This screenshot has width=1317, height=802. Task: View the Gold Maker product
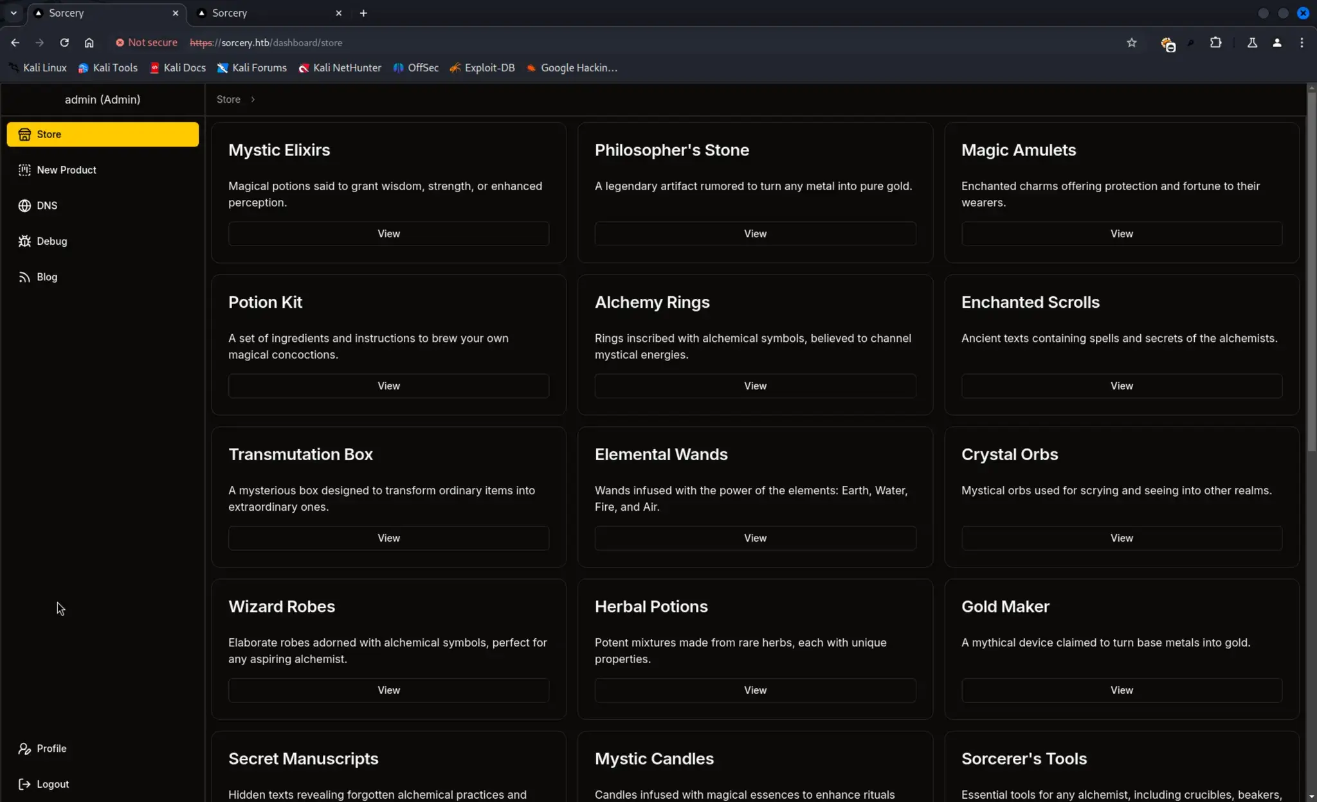coord(1122,690)
